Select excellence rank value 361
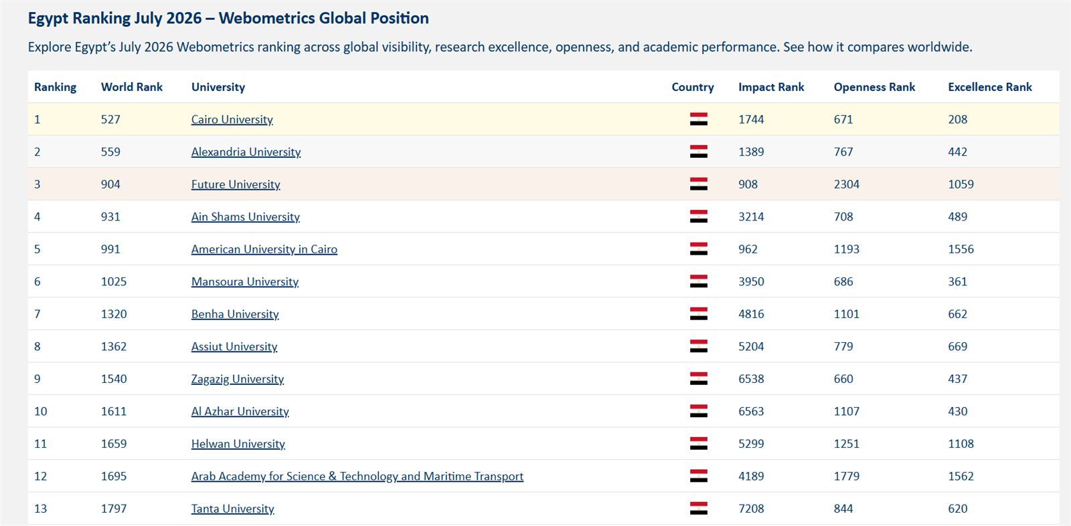This screenshot has width=1071, height=526. click(957, 281)
